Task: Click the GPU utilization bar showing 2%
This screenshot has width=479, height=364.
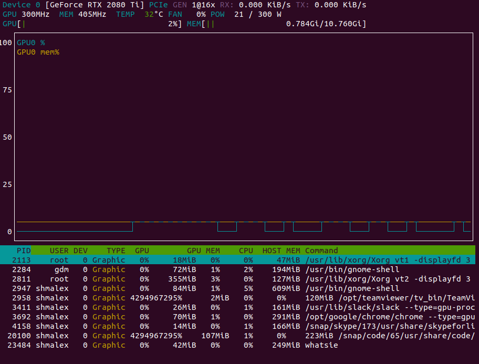Action: (92, 24)
